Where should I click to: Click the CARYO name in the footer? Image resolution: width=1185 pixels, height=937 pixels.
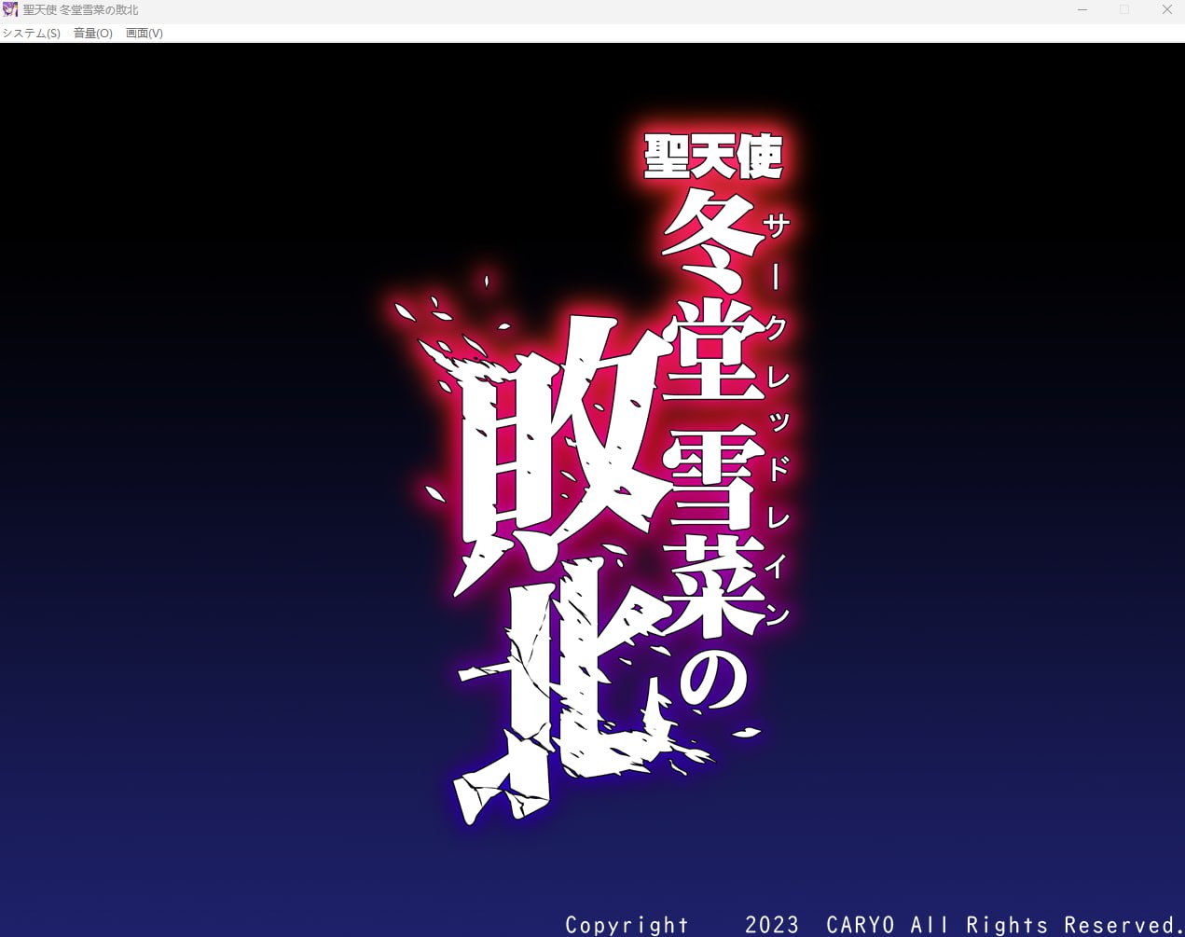coord(860,924)
